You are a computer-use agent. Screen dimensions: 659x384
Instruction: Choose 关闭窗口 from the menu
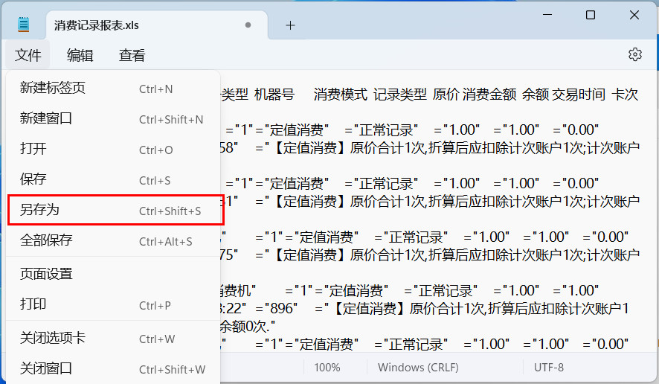pyautogui.click(x=114, y=369)
